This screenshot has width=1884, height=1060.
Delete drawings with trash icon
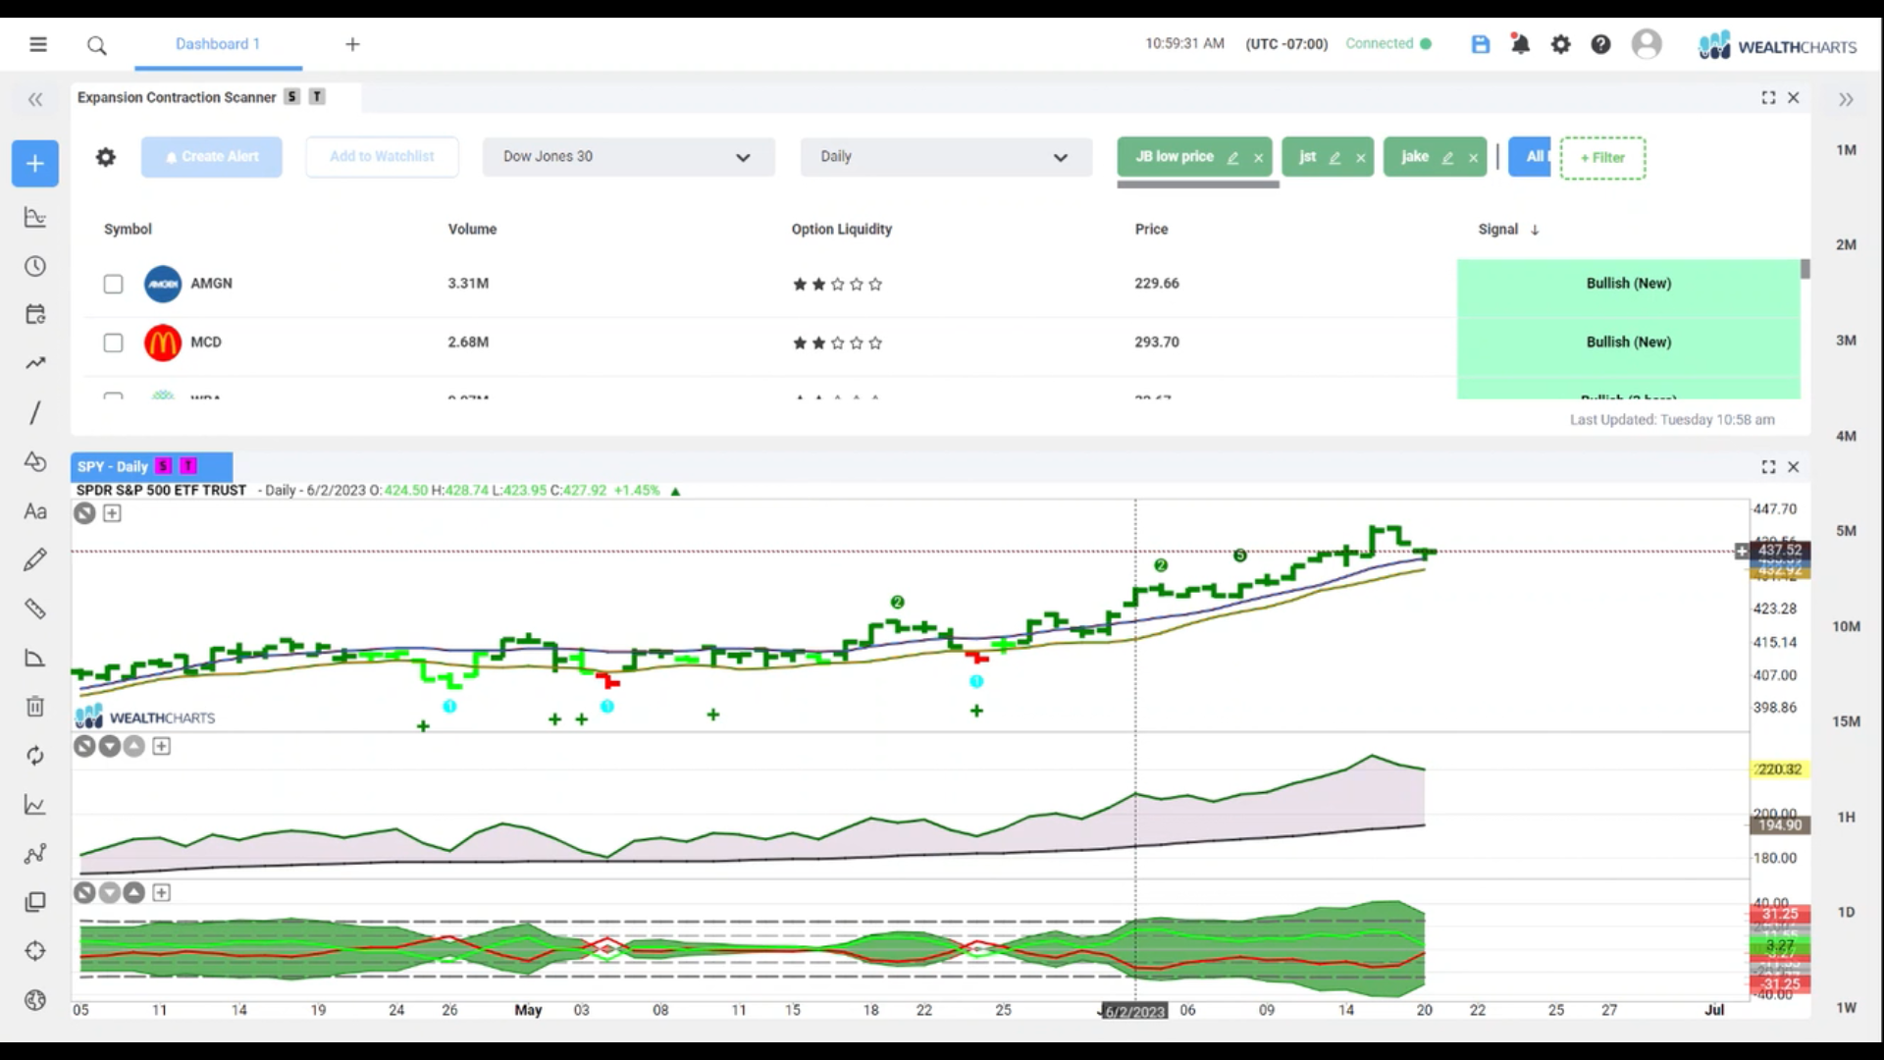pos(35,707)
